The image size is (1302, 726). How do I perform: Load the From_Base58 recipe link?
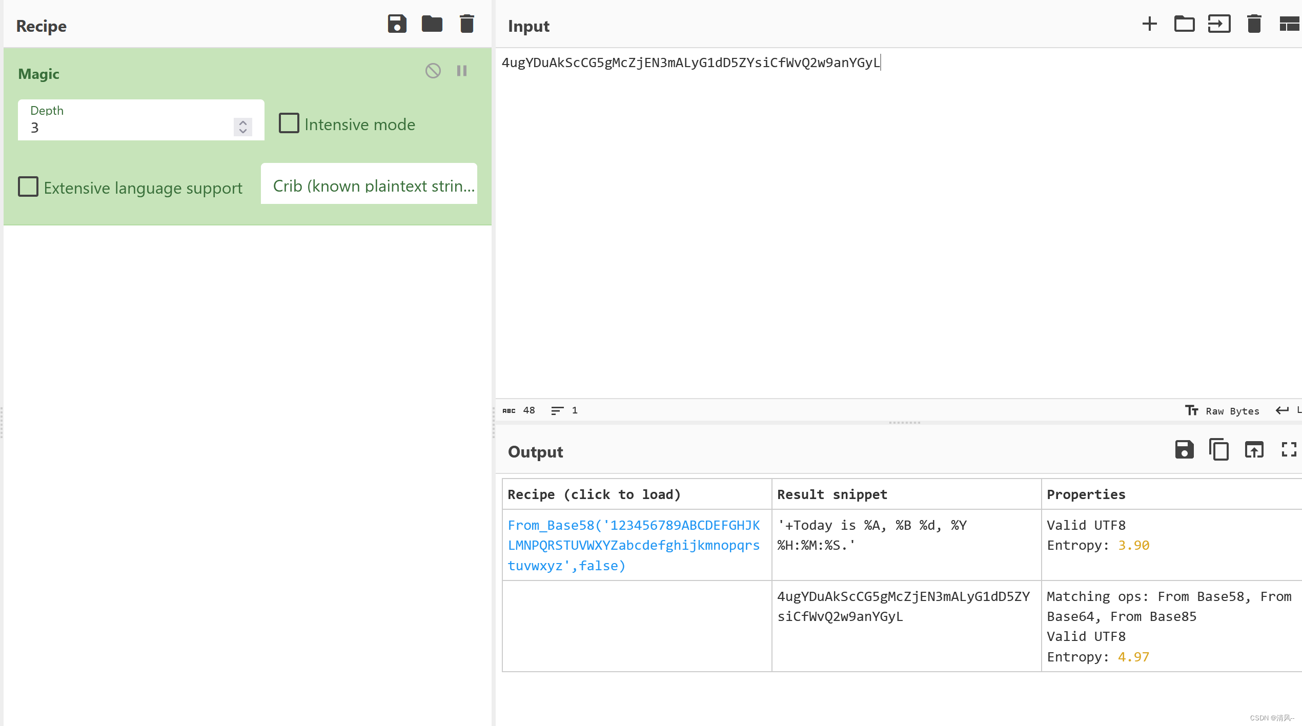[x=634, y=545]
